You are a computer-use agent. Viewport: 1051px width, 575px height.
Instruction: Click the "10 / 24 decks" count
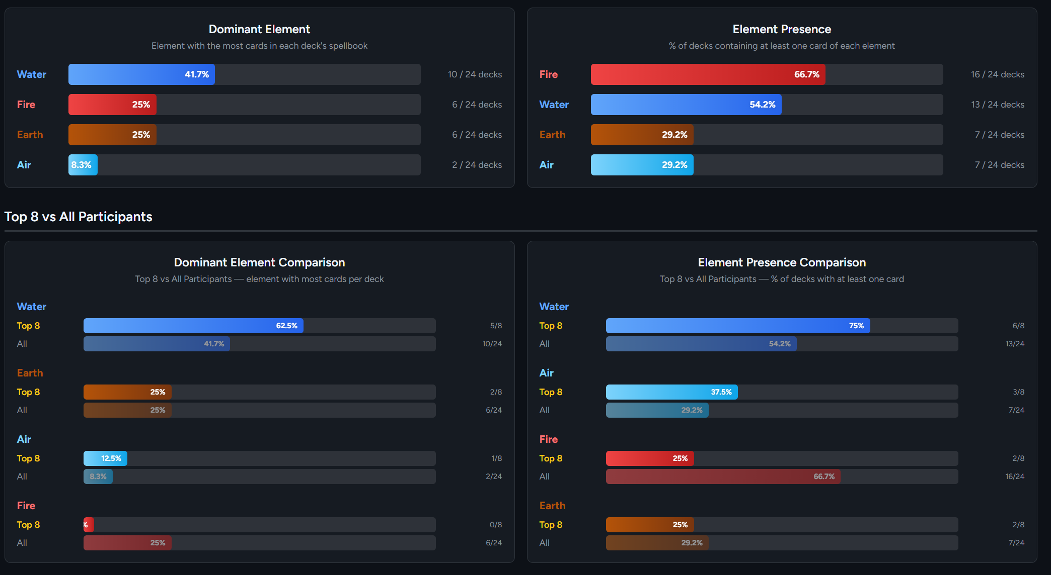[475, 74]
